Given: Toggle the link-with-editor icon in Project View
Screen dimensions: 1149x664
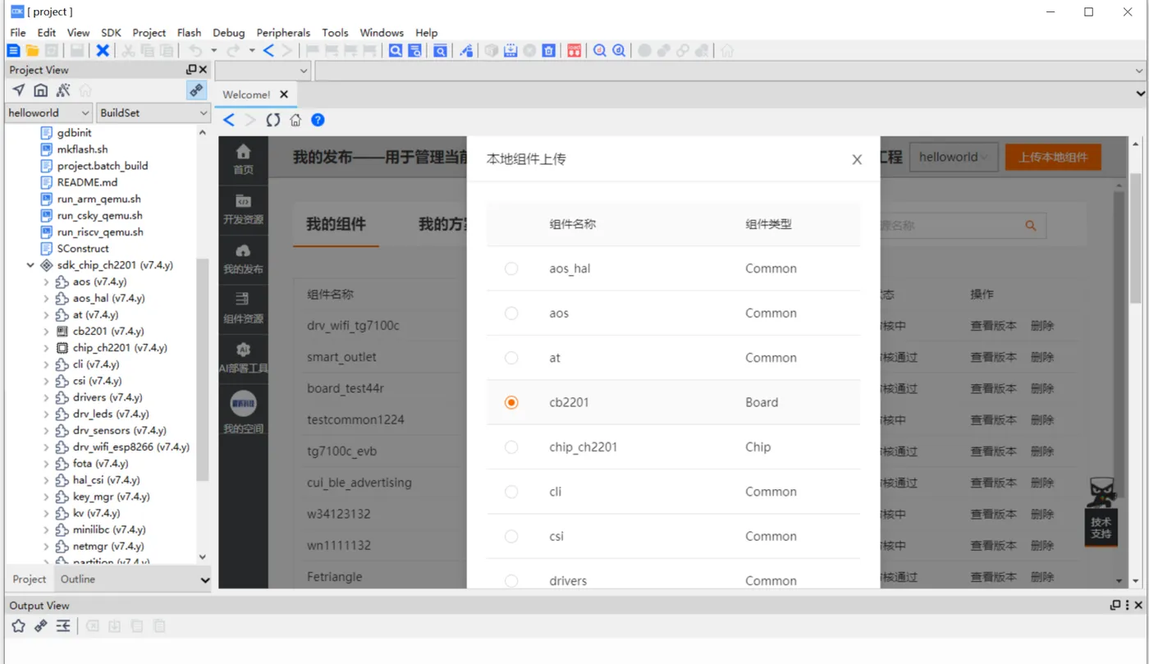Looking at the screenshot, I should (x=196, y=90).
